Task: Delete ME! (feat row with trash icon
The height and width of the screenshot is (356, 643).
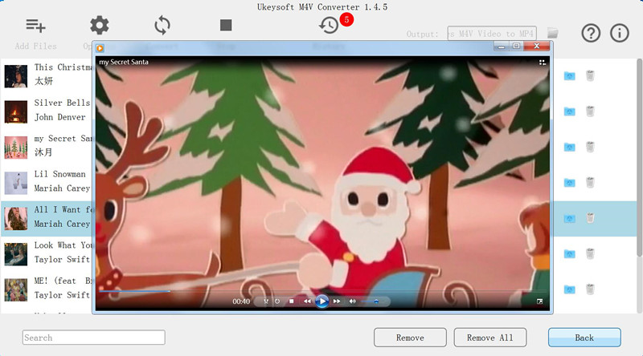Action: click(590, 289)
